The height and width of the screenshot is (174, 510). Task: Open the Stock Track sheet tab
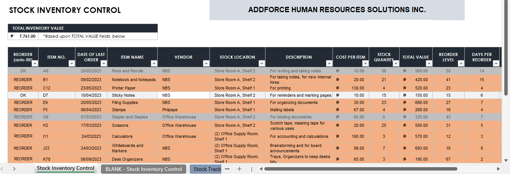tap(206, 169)
